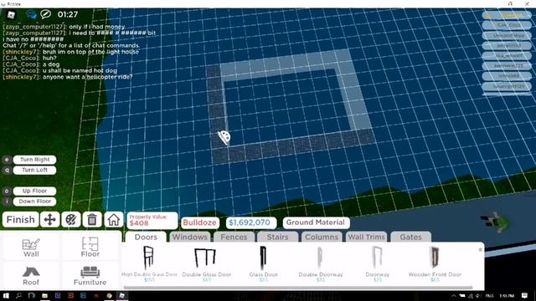The width and height of the screenshot is (536, 301).
Task: Open the Roblox menu icon
Action: 11,15
